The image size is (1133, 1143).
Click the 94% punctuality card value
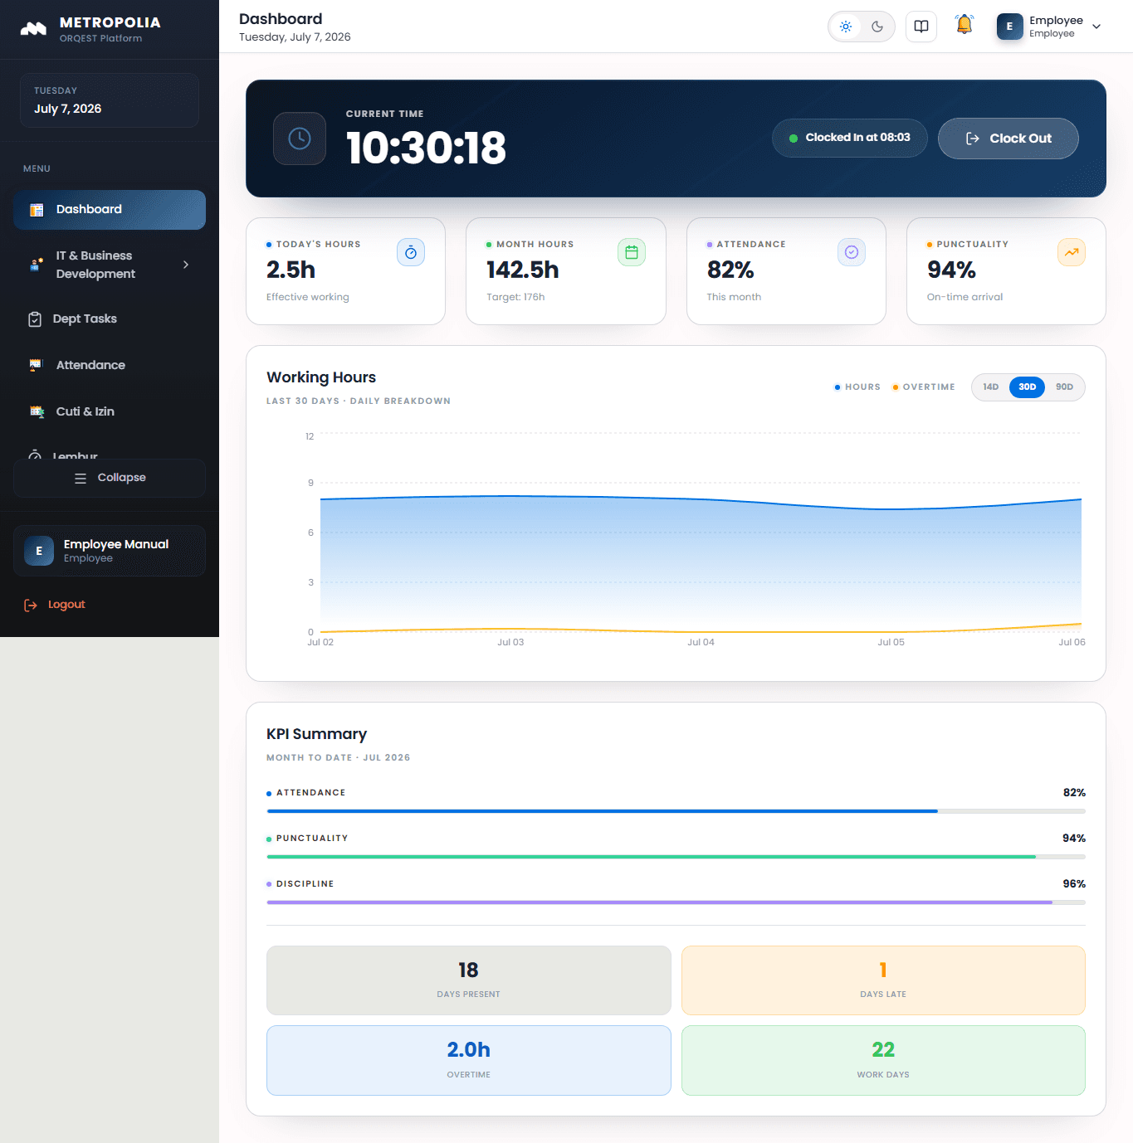pos(951,270)
